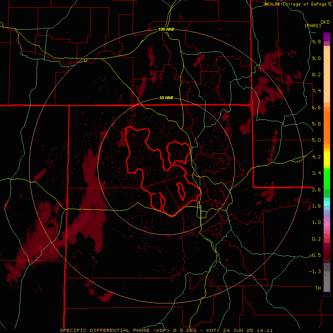Click the -1.3 value on color scale
This screenshot has width=333, height=333.
pyautogui.click(x=315, y=272)
